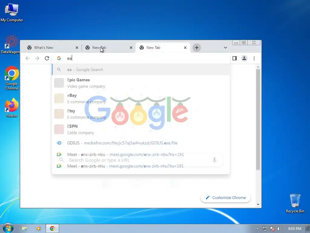Click the Customize Chrome button
This screenshot has width=310, height=233.
click(226, 198)
